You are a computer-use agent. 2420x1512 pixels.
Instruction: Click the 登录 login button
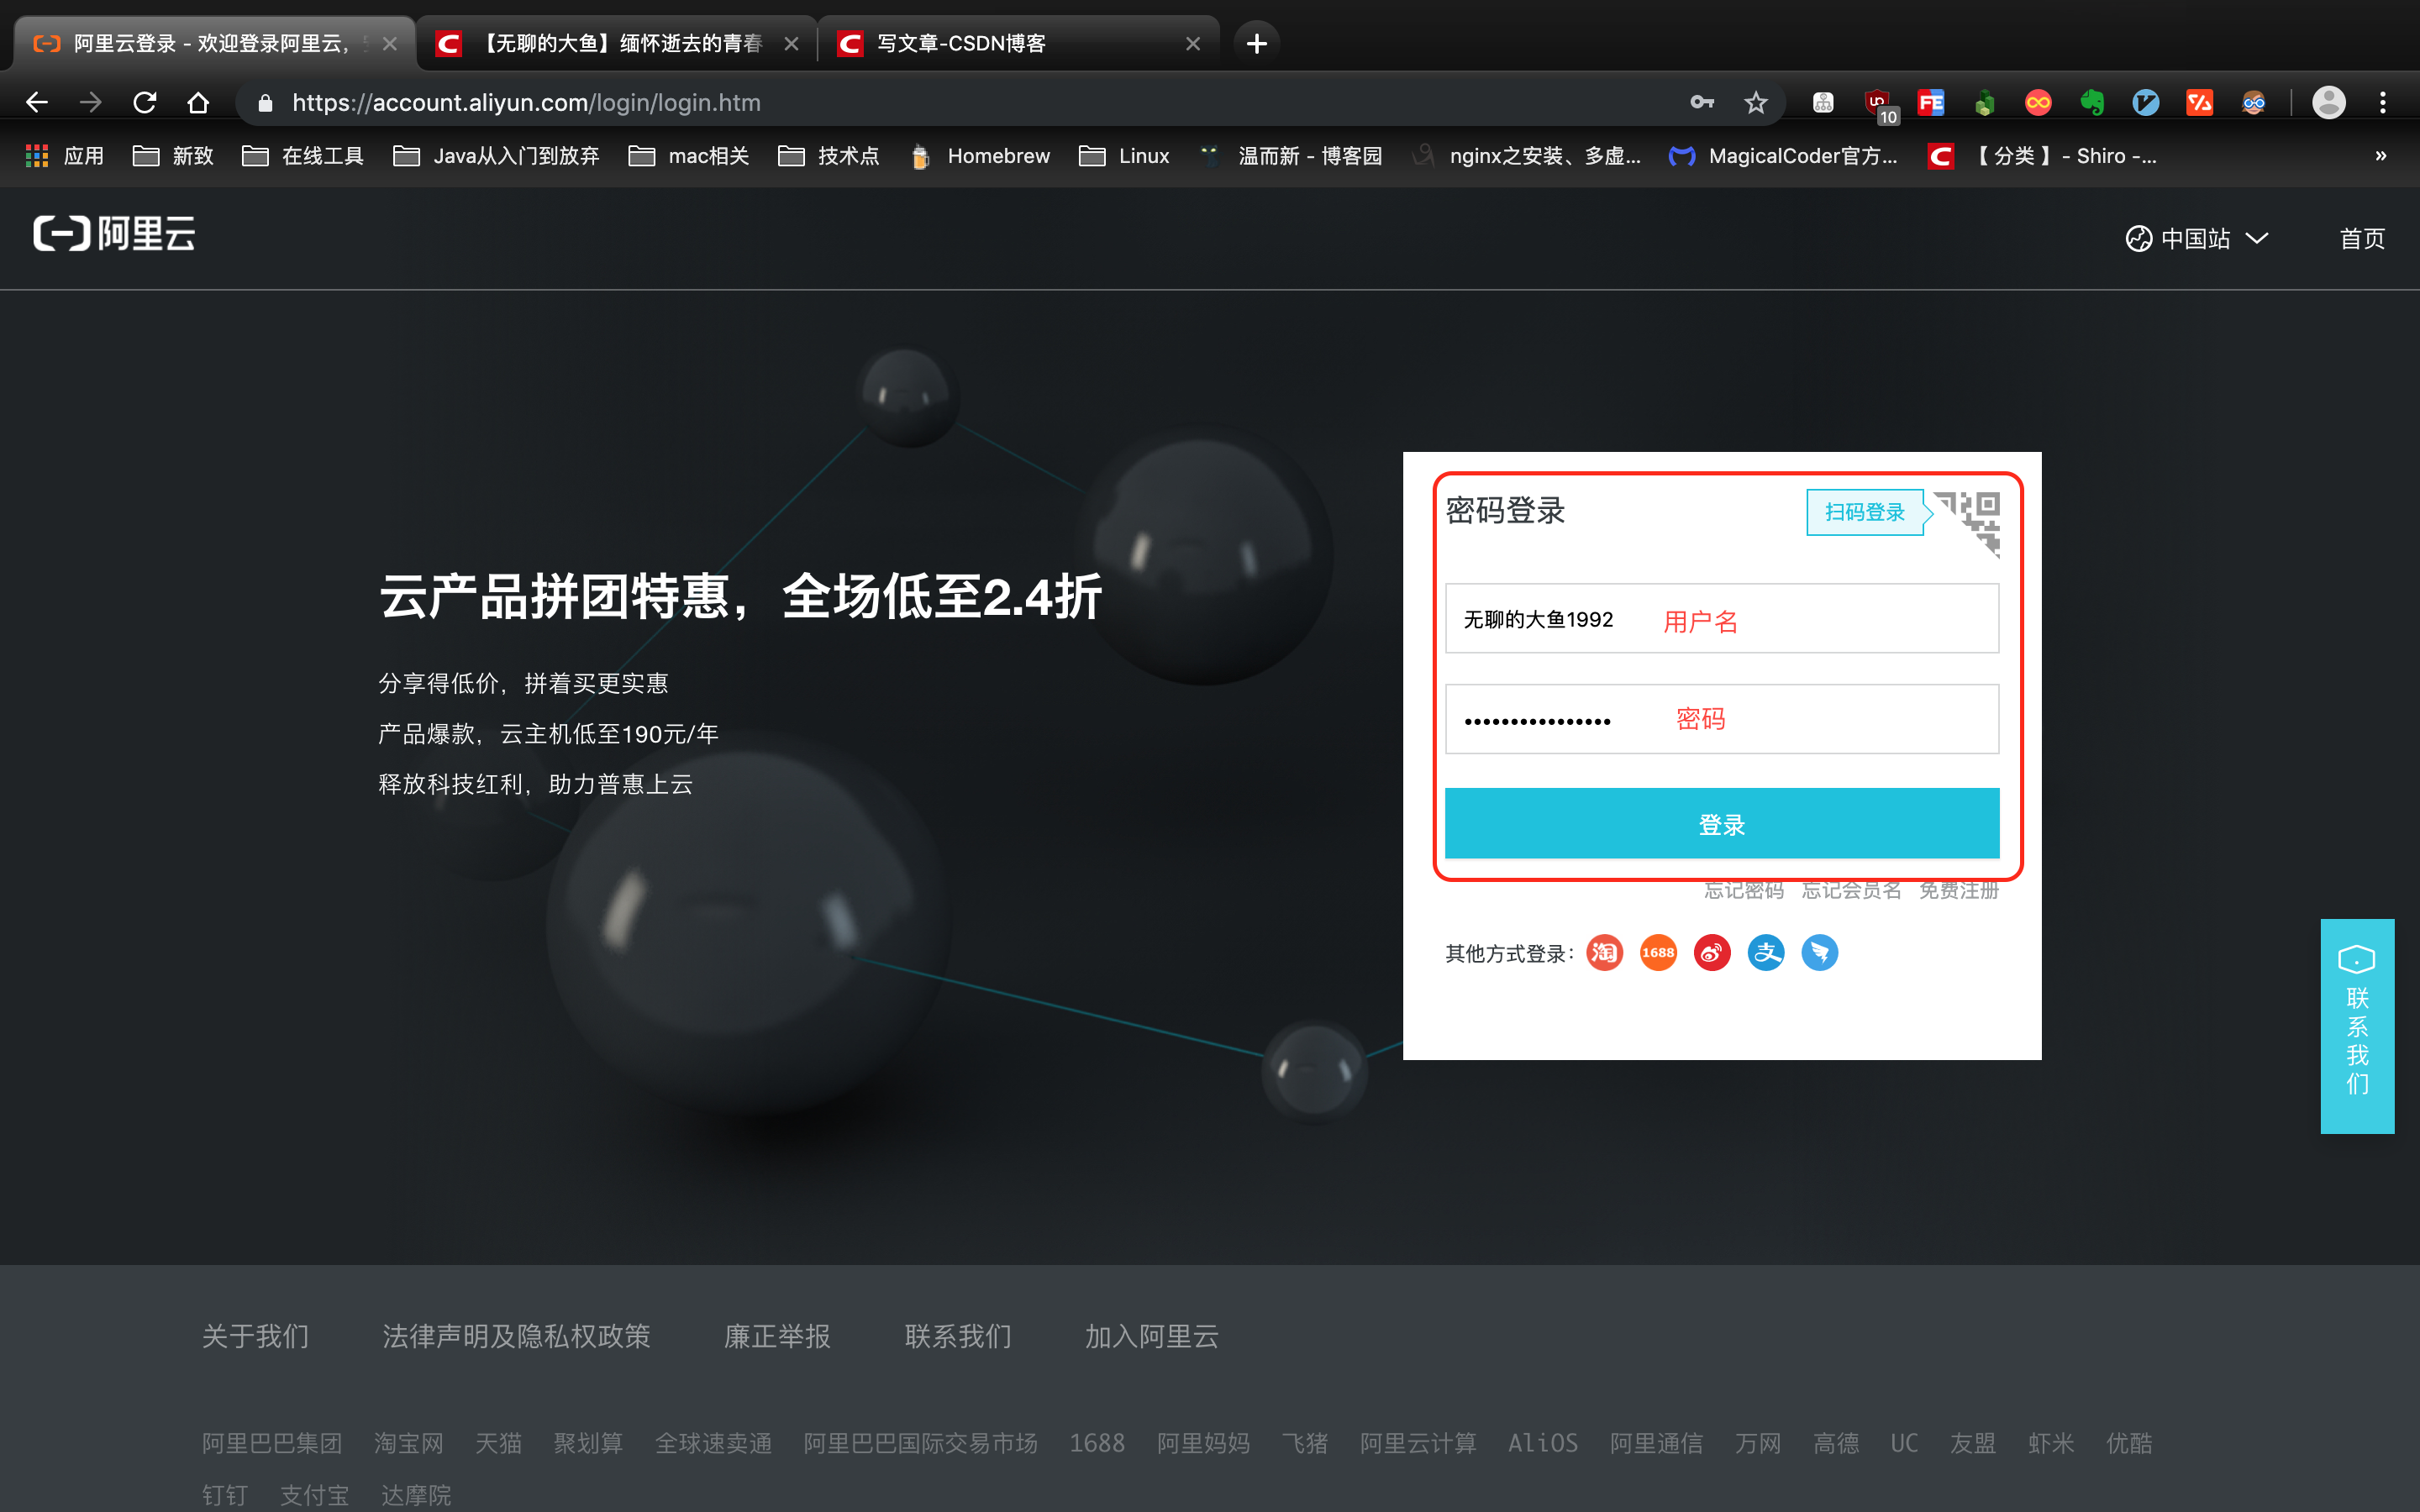tap(1720, 823)
